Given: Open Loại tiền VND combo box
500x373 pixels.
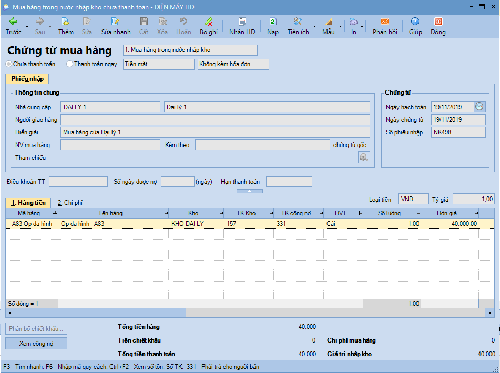Looking at the screenshot, I should (413, 199).
